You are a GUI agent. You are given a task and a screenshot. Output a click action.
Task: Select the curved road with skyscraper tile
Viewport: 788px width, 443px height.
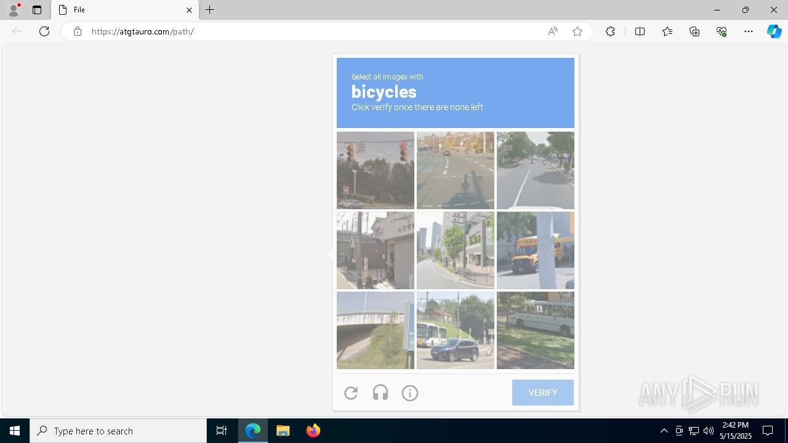[x=456, y=250]
